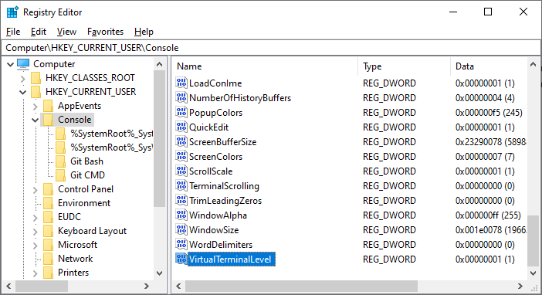542x295 pixels.
Task: Click the DWORD icon next to PopupColors
Action: [x=181, y=113]
